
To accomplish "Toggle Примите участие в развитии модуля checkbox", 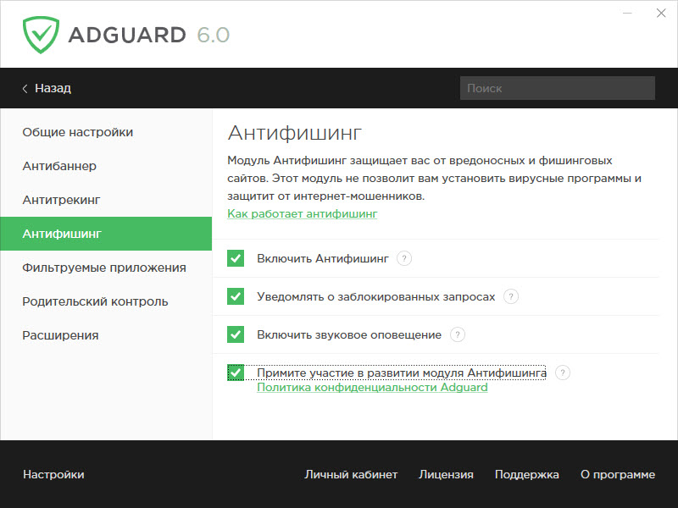I will 236,373.
